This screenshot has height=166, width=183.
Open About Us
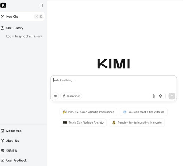pyautogui.click(x=10, y=141)
